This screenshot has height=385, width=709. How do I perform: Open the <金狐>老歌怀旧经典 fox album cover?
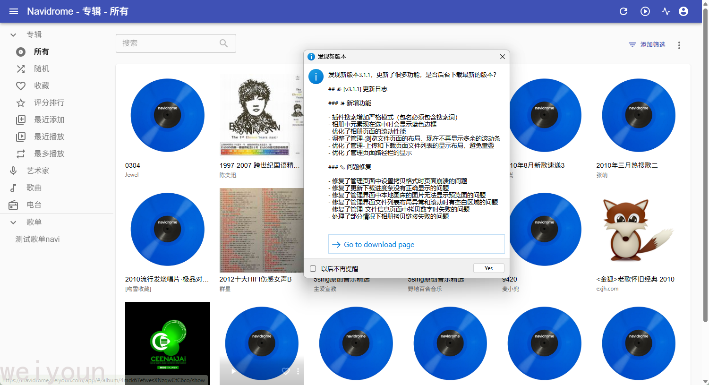638,230
